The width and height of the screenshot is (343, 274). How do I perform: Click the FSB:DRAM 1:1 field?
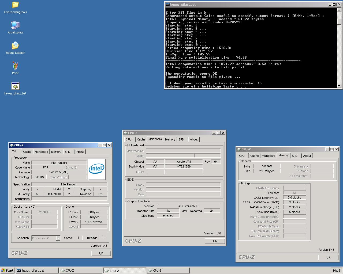[x=294, y=193]
